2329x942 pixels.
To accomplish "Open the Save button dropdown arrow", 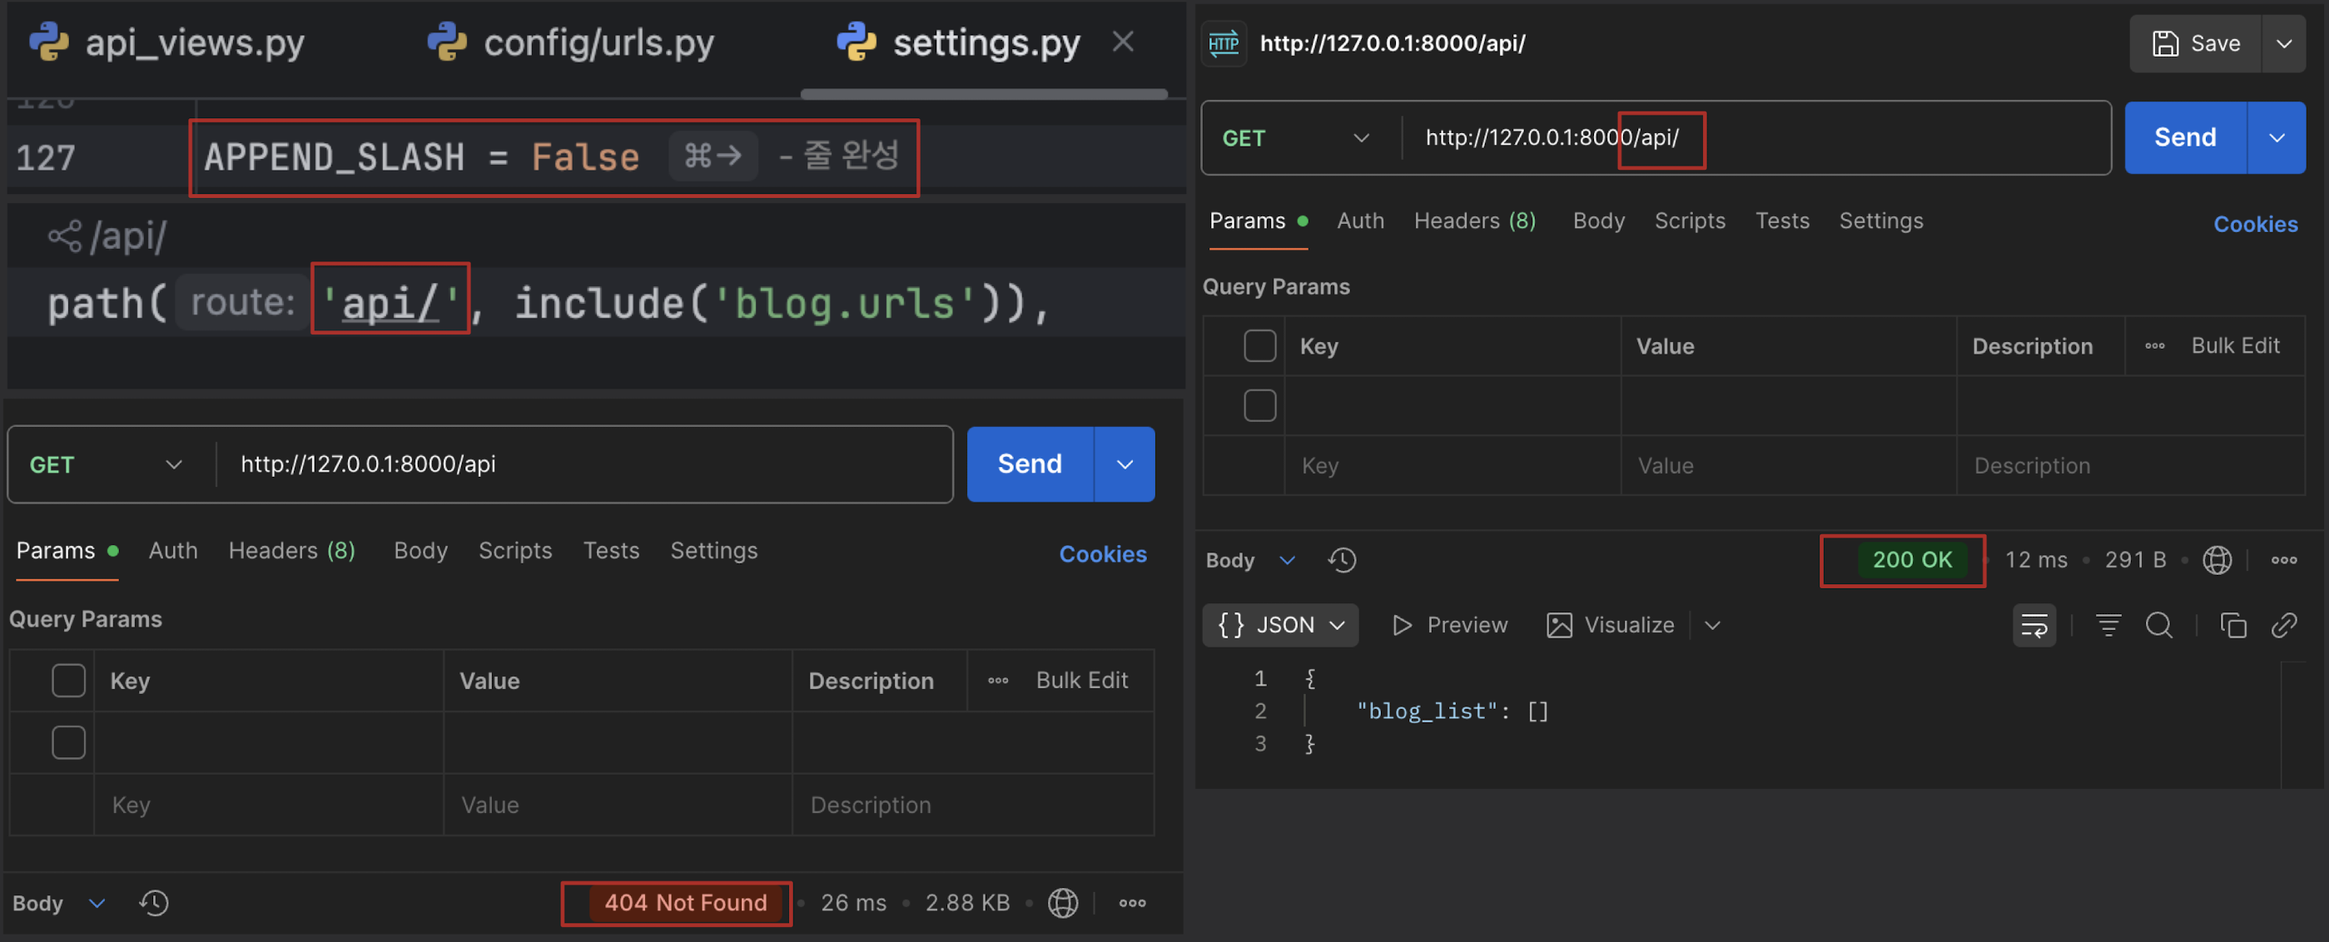I will [2284, 43].
